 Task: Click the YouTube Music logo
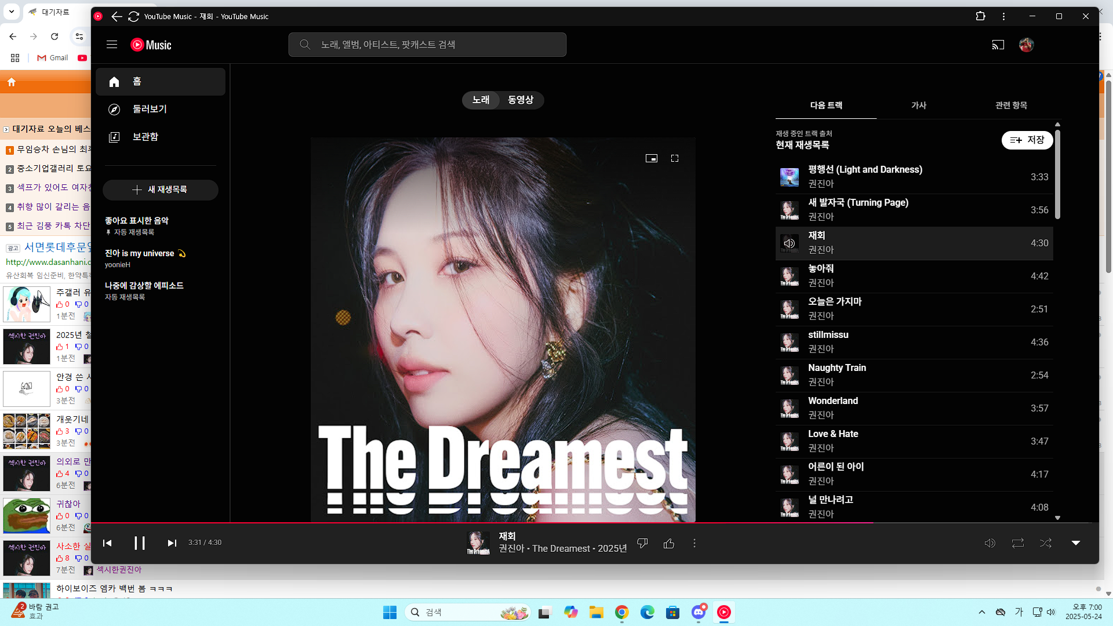tap(151, 45)
